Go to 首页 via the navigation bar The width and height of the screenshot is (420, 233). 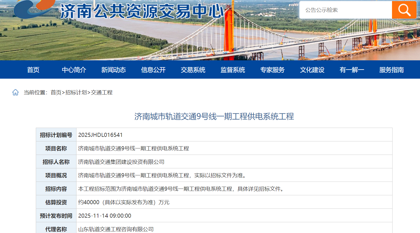click(x=33, y=70)
